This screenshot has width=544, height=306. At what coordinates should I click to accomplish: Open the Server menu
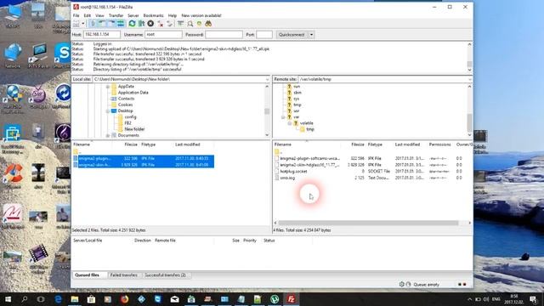point(133,15)
